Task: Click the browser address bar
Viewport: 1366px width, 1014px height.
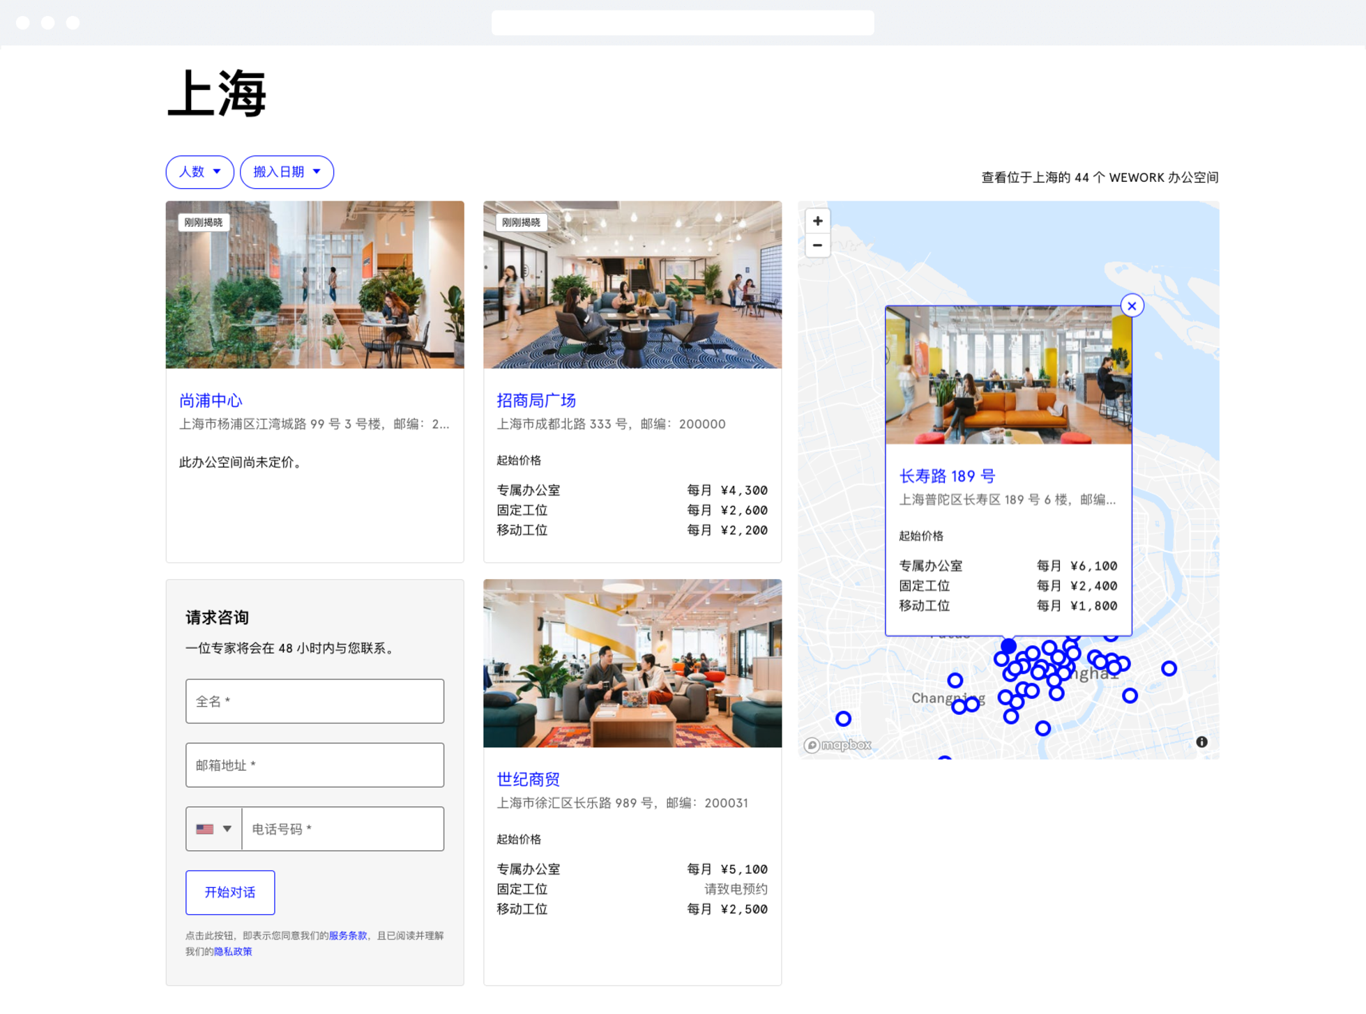Action: tap(683, 23)
